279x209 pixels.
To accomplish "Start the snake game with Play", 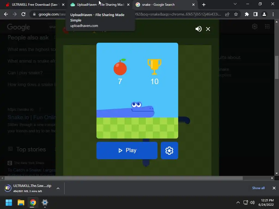I will point(127,150).
